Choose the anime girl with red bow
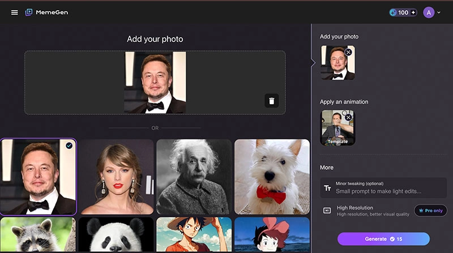453x253 pixels. (272, 234)
